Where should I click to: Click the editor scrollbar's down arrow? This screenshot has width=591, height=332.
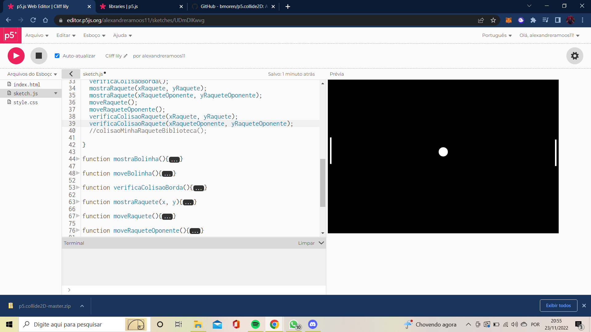[323, 233]
